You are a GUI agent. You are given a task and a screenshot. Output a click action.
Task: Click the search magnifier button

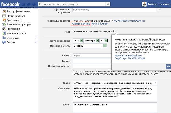click(x=108, y=4)
